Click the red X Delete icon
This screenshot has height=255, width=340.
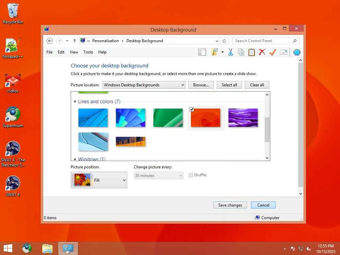tap(262, 52)
